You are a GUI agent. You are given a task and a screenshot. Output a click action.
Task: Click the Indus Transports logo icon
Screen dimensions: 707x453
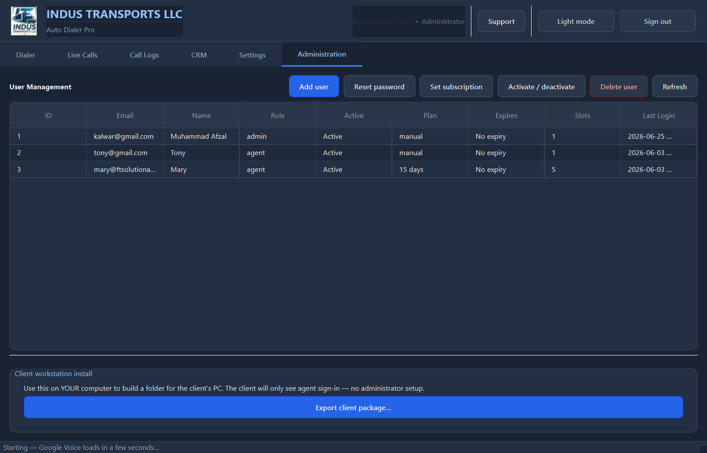click(24, 21)
